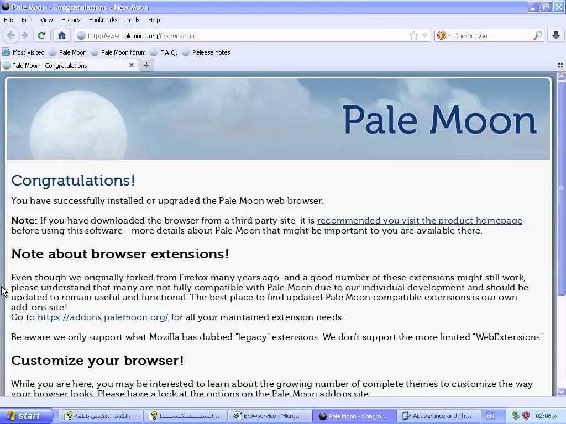Viewport: 566px width, 424px height.
Task: Click the green system tray icon
Action: pos(516,416)
